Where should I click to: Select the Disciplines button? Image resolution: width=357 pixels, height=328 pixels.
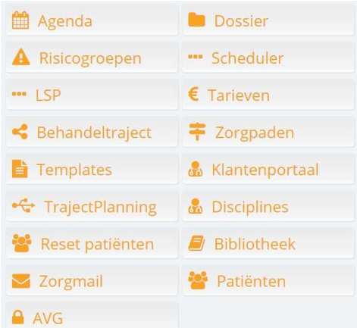268,206
